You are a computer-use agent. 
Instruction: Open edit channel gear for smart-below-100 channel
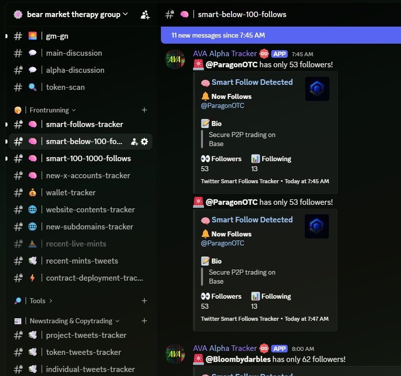(x=144, y=142)
